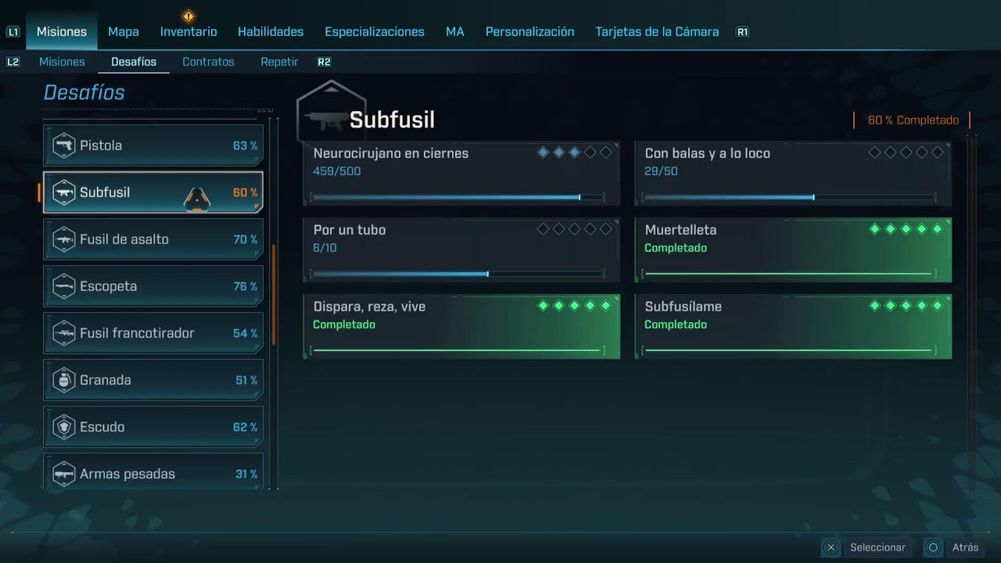Open the Mapa tab

click(x=124, y=32)
